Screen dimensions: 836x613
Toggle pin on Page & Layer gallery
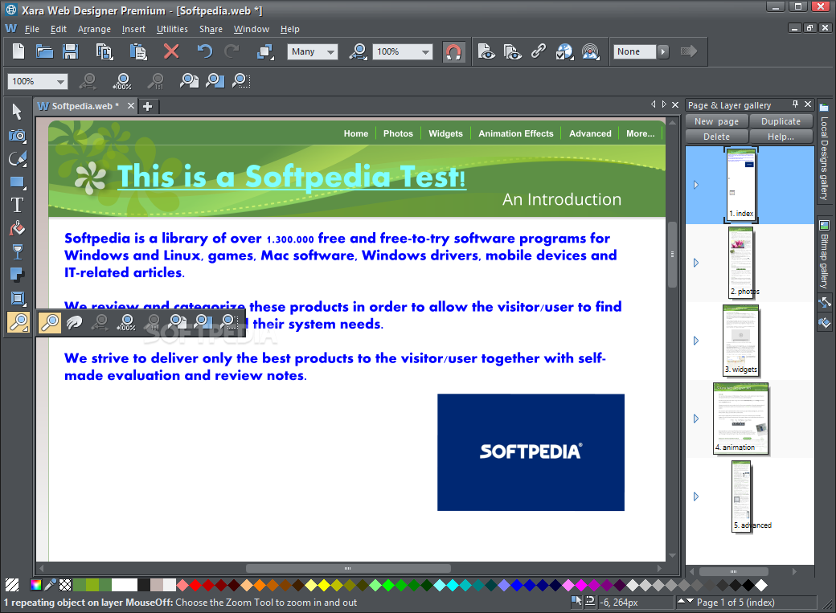point(795,104)
